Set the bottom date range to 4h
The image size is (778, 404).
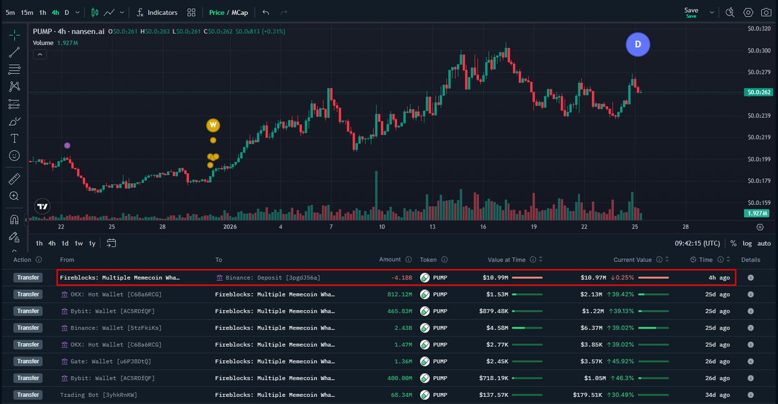(52, 243)
